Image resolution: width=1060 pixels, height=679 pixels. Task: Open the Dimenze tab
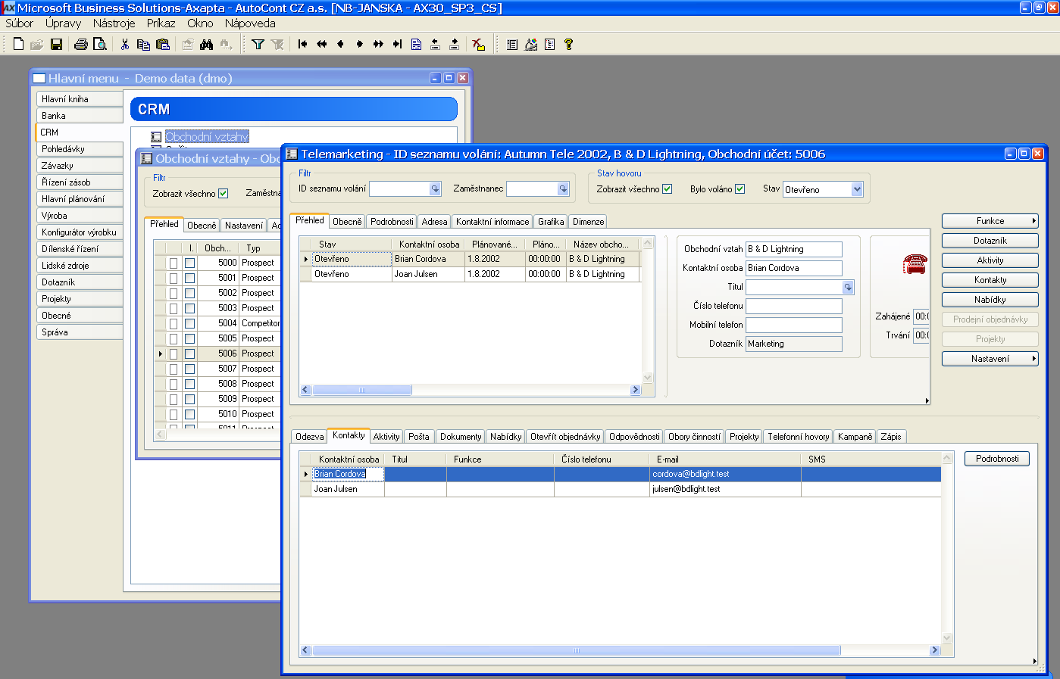[588, 222]
